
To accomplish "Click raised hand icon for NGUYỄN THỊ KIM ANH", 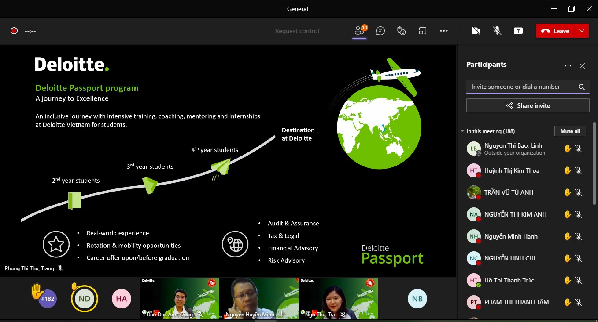I will 568,214.
